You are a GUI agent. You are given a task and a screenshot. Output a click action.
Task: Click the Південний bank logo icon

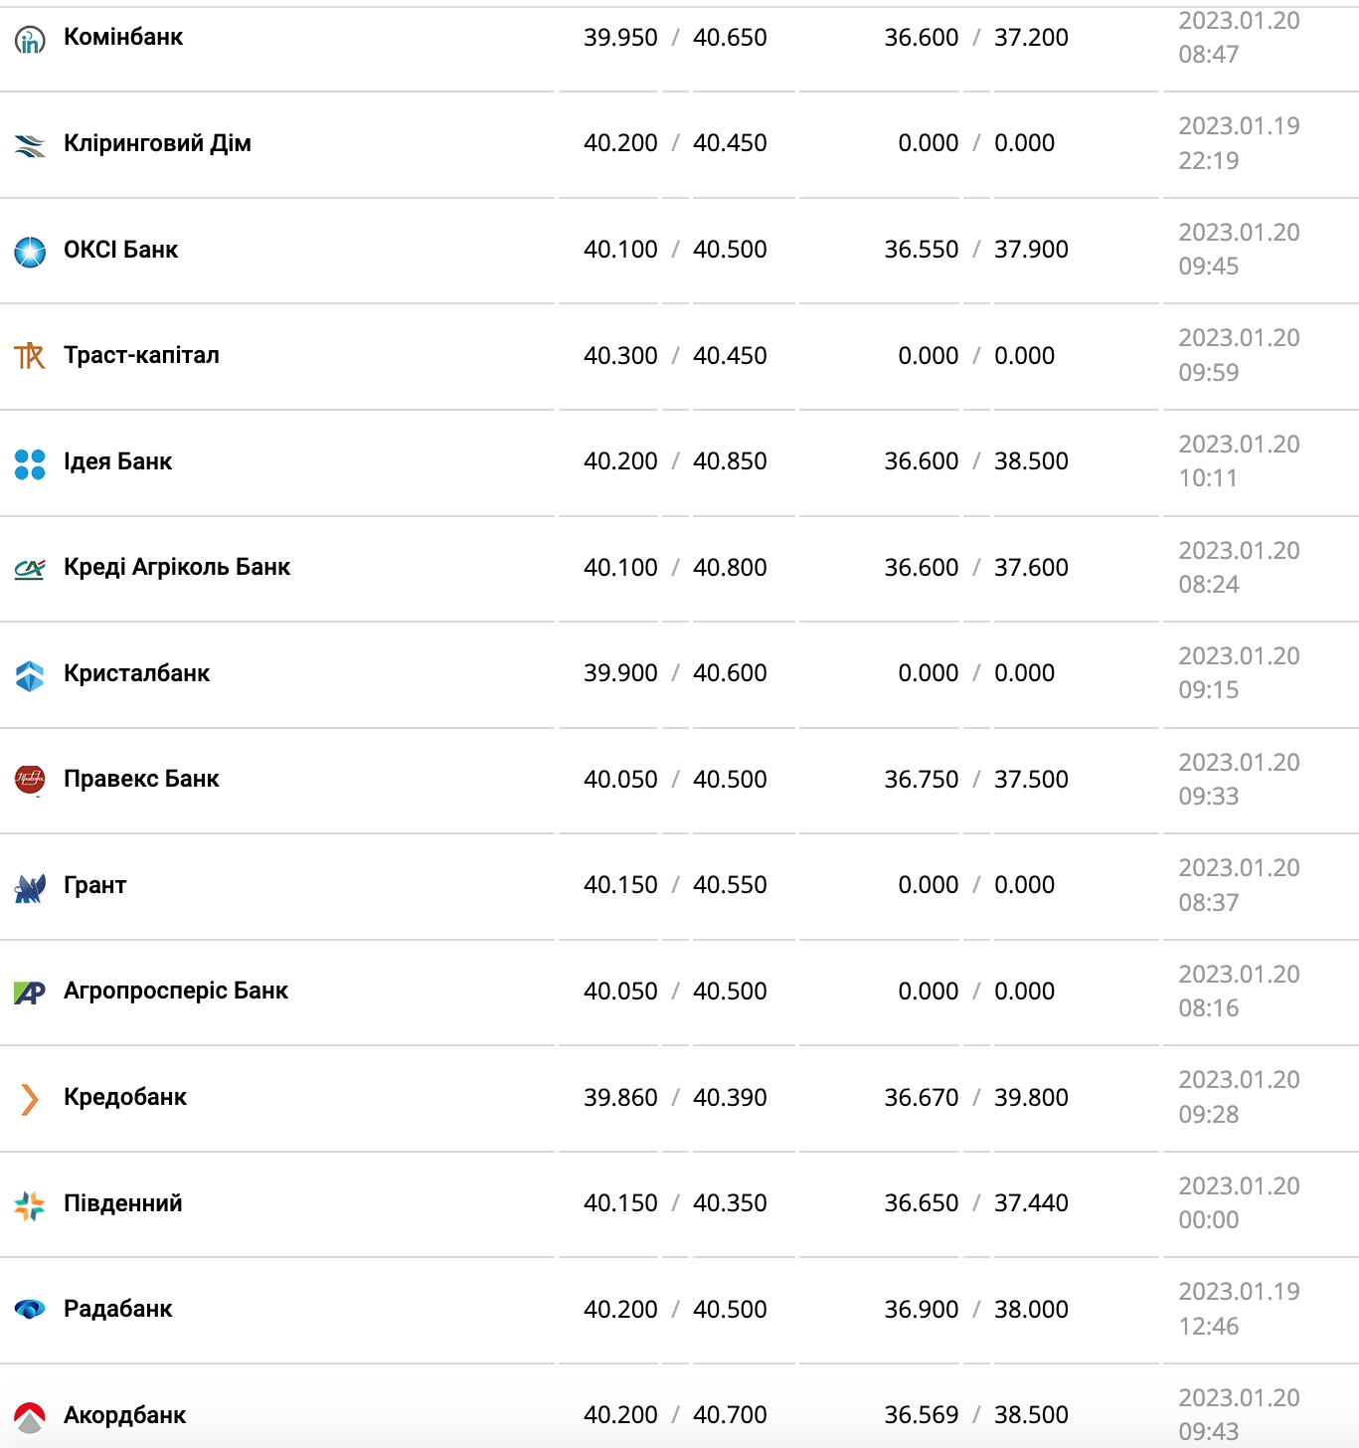click(x=30, y=1205)
